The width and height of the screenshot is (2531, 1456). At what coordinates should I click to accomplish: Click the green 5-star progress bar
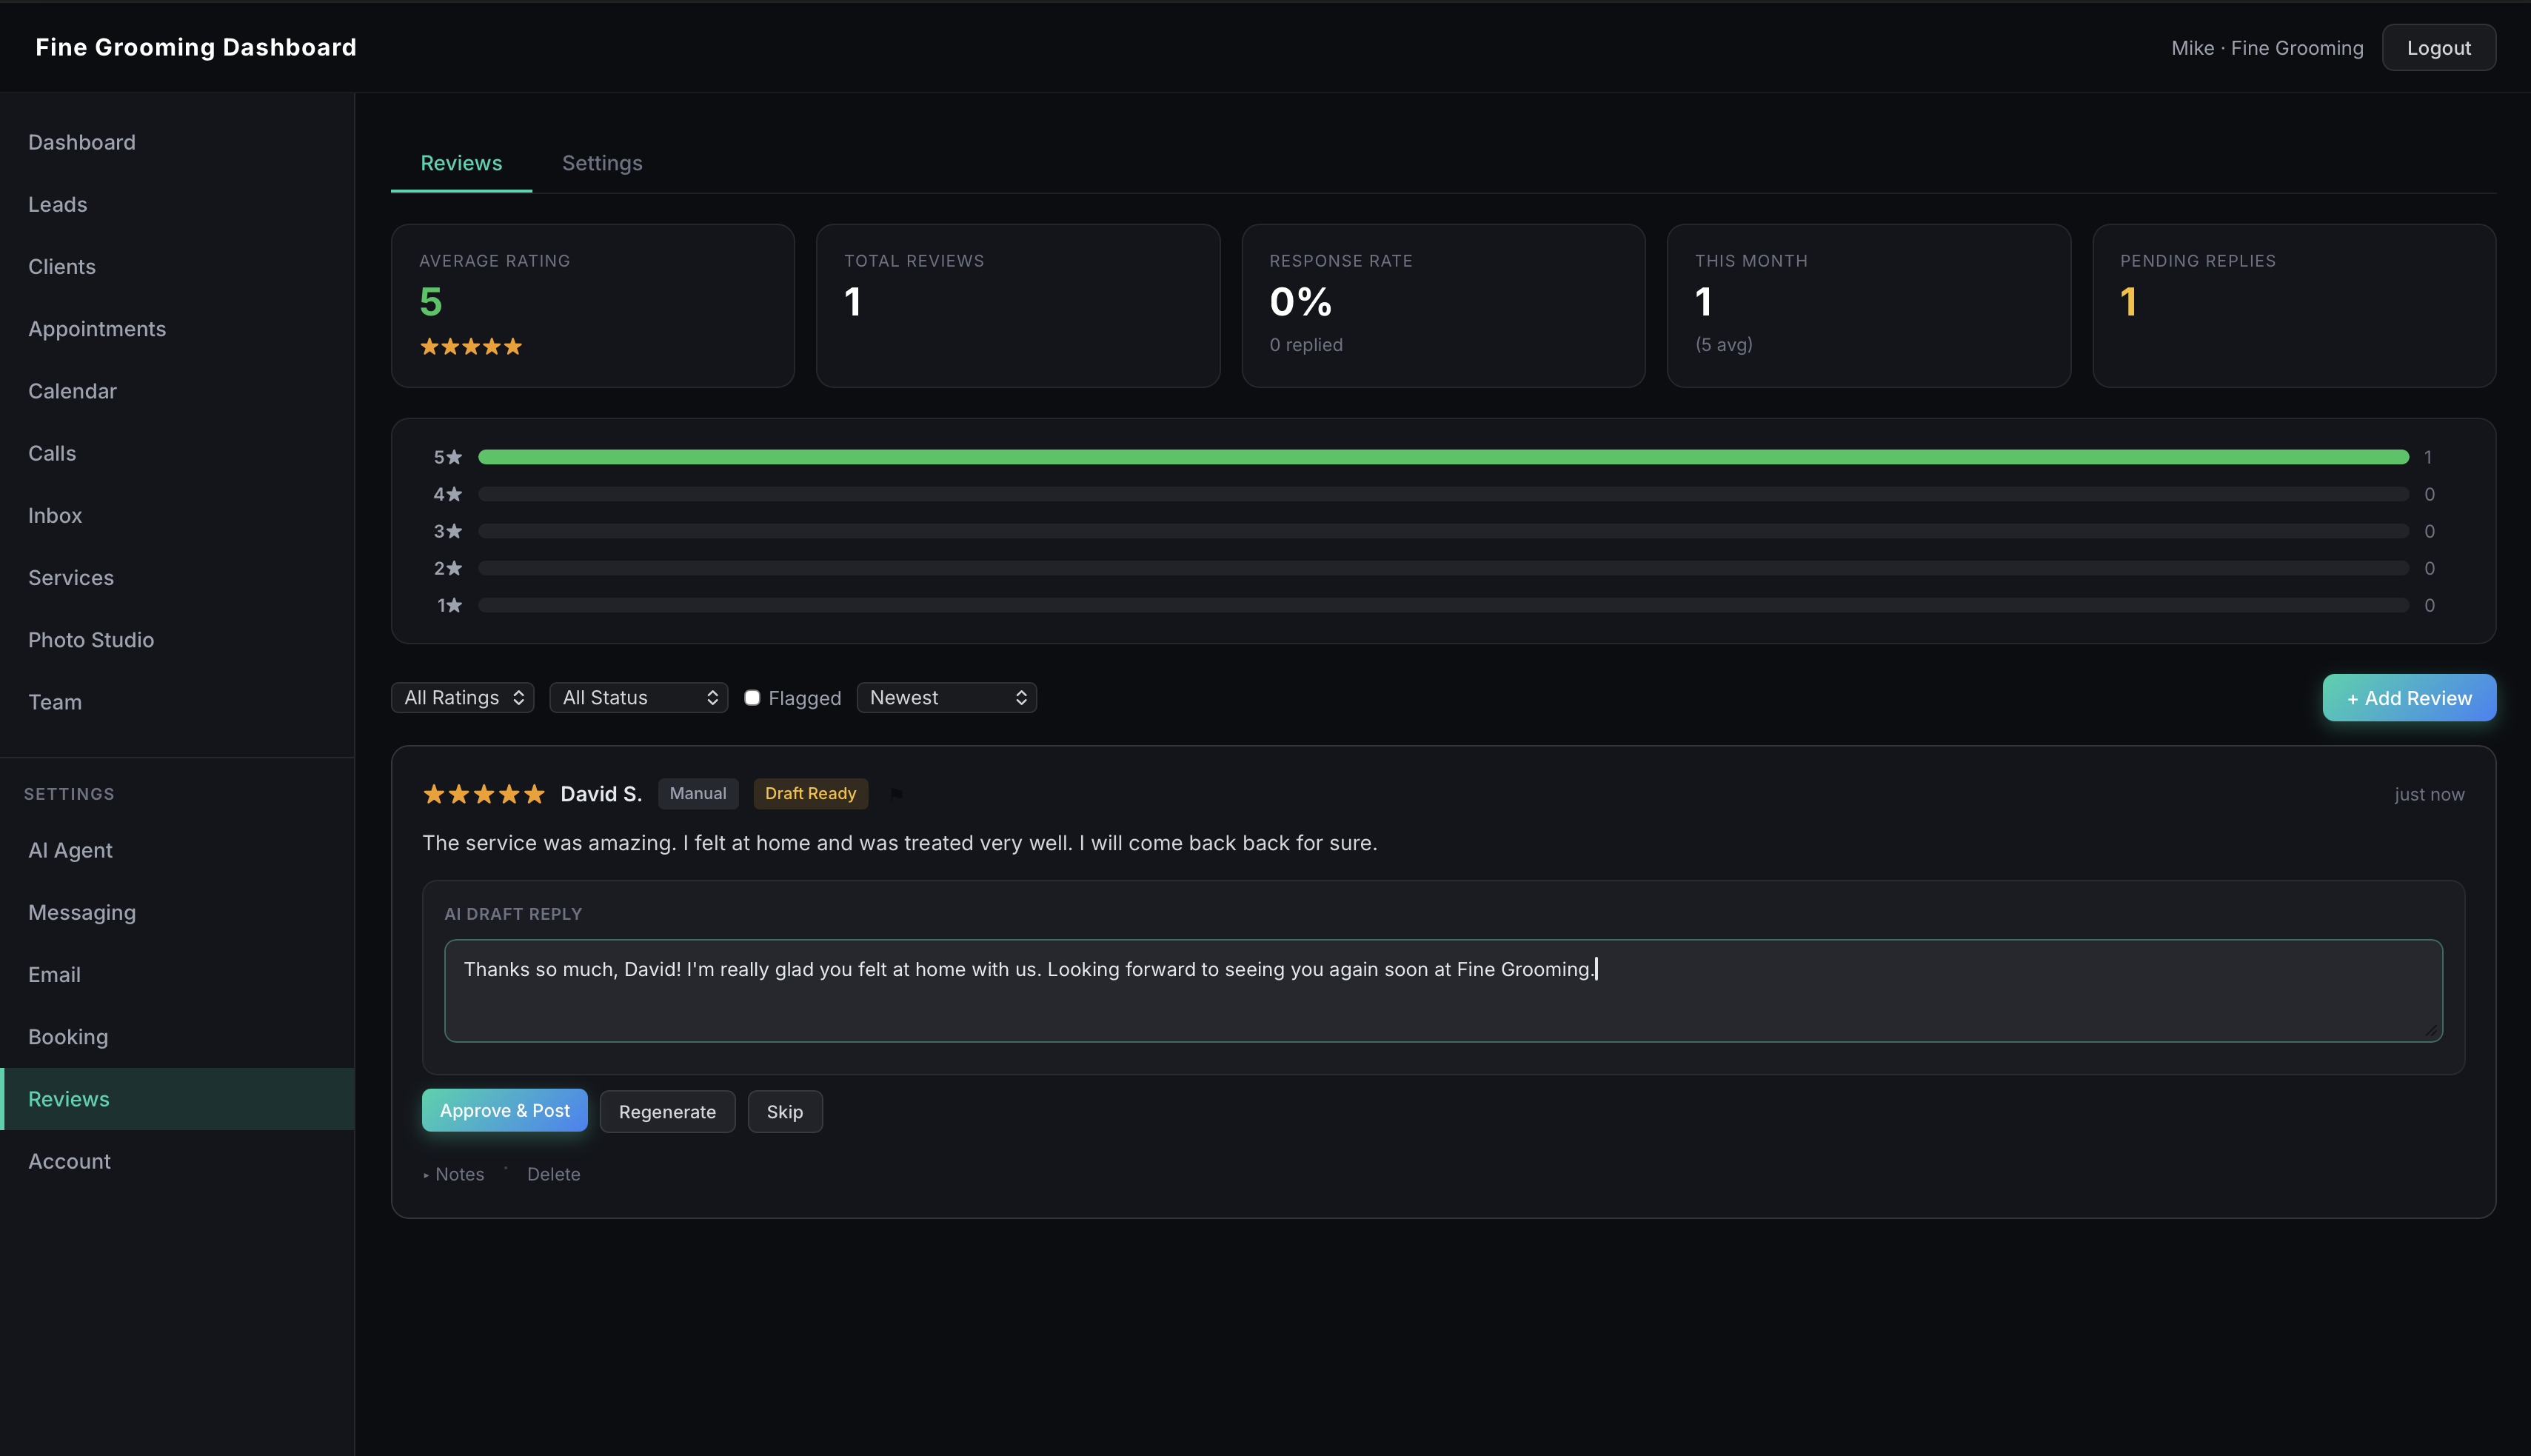point(1442,457)
